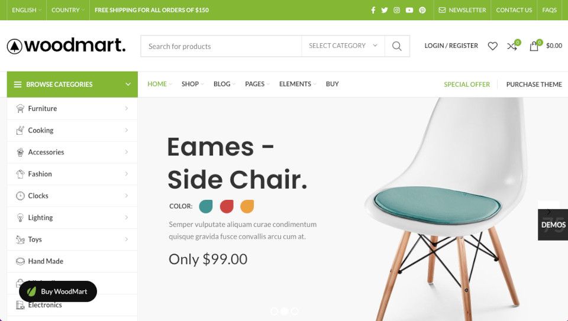Choose the red color swatch
This screenshot has width=568, height=321.
(x=227, y=206)
